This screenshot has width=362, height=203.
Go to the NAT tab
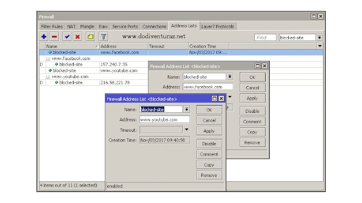71,27
